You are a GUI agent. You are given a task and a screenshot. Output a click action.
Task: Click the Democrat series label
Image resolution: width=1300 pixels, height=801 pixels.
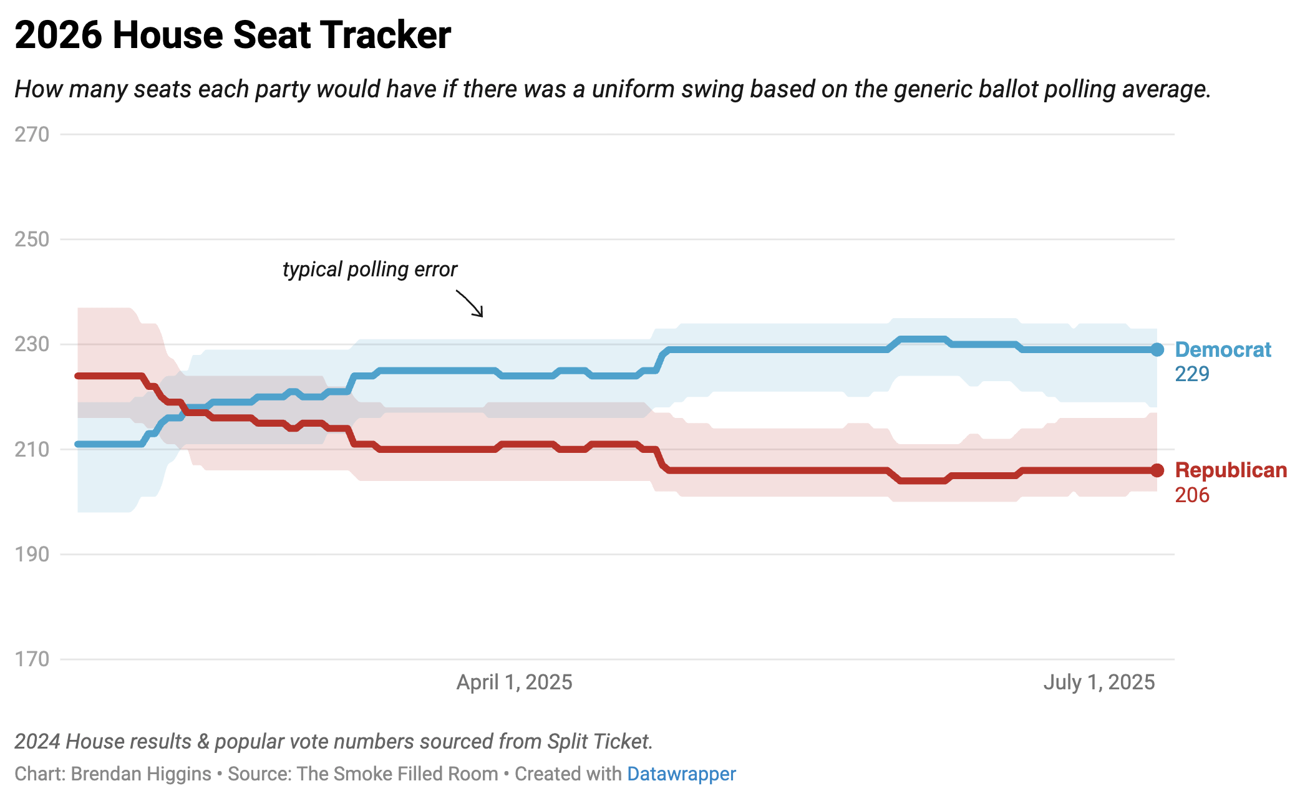pos(1223,350)
